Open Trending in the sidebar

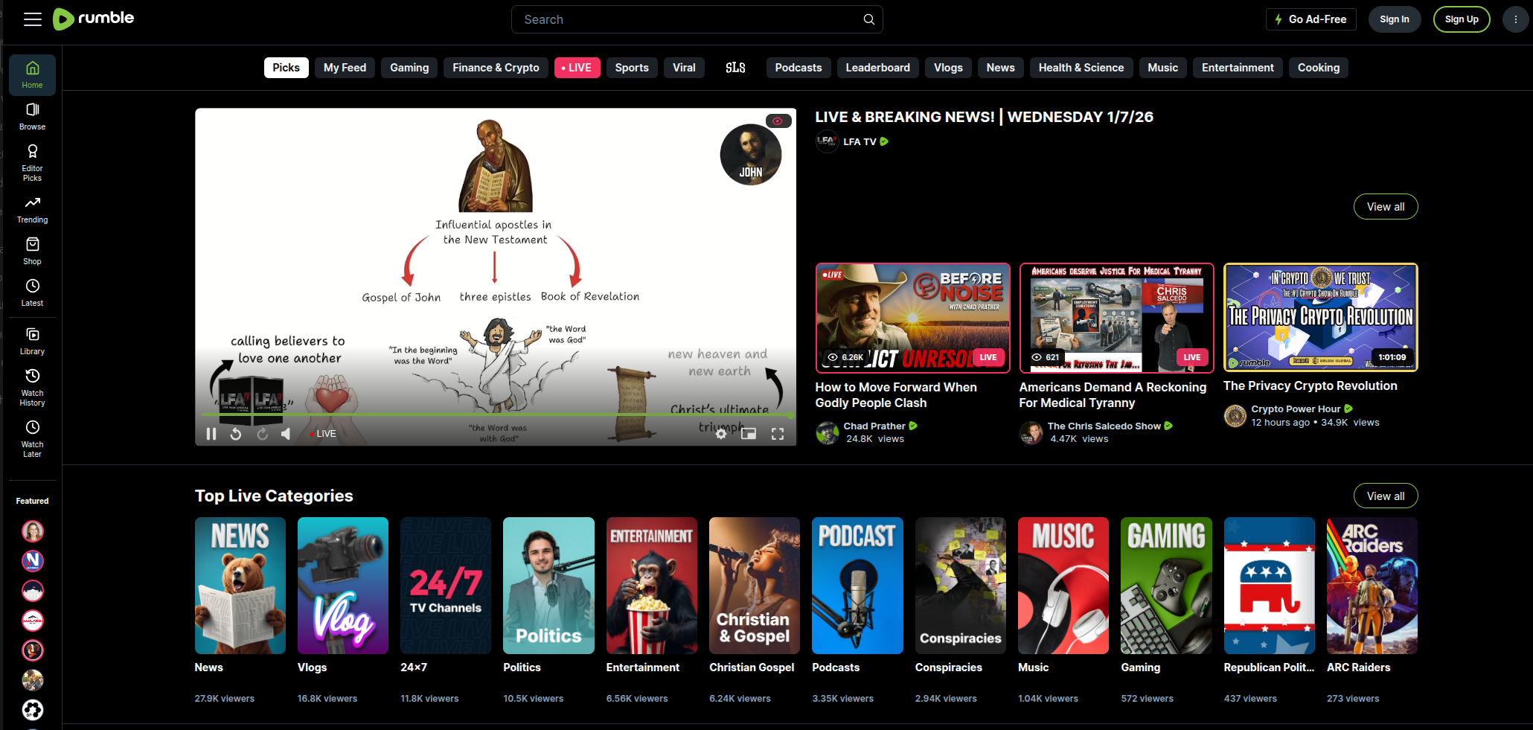[x=32, y=209]
